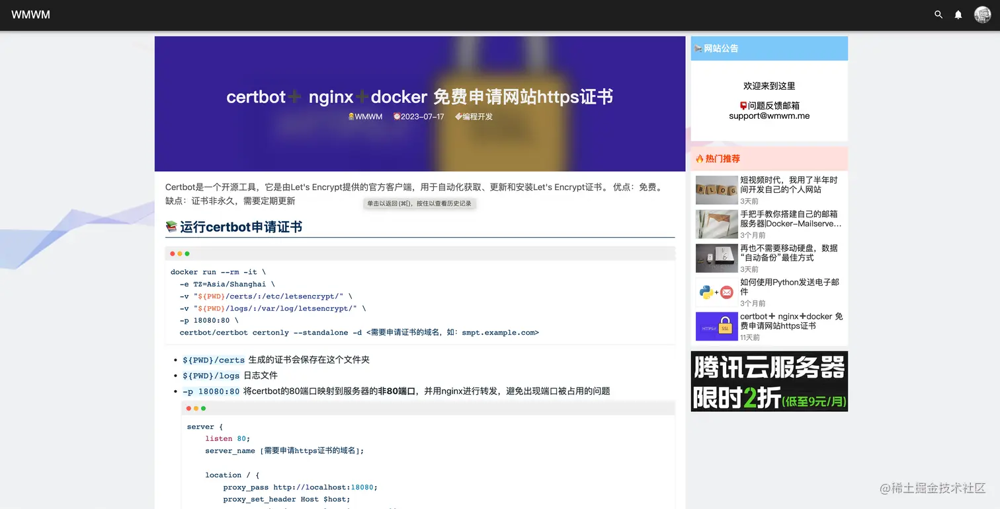Open the HTTPS SSL lock thumbnail

point(716,326)
